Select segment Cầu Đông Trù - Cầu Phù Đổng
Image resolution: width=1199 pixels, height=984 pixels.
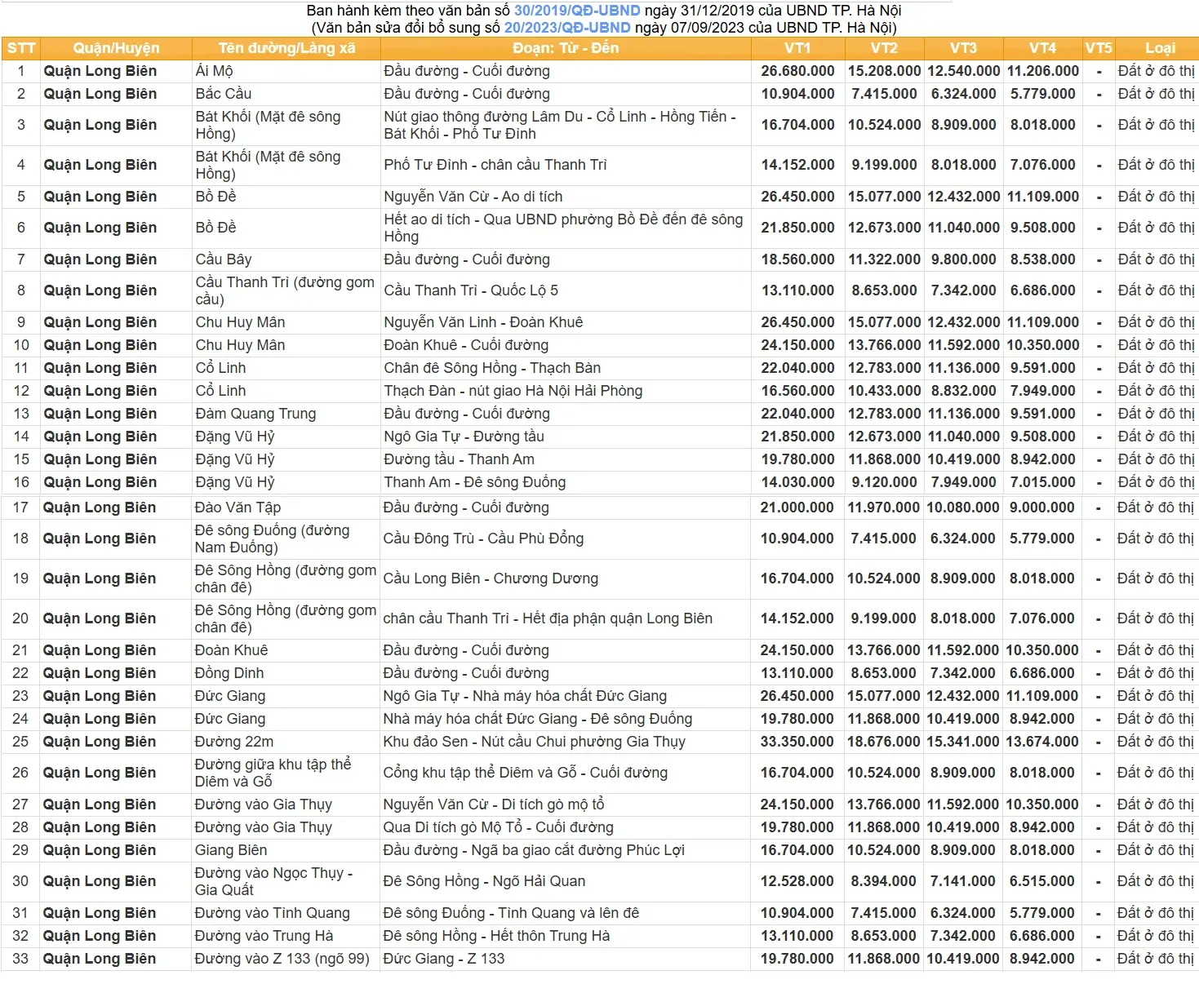point(483,539)
